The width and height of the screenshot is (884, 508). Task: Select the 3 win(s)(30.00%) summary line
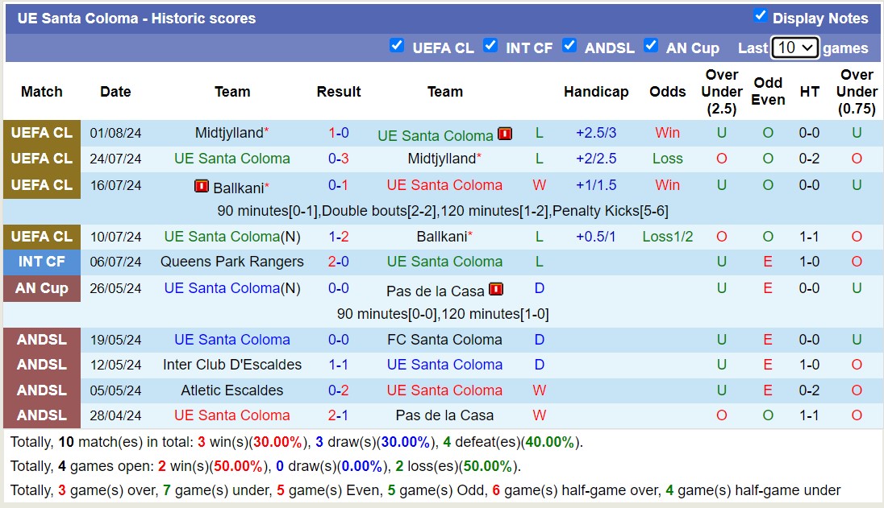point(297,442)
